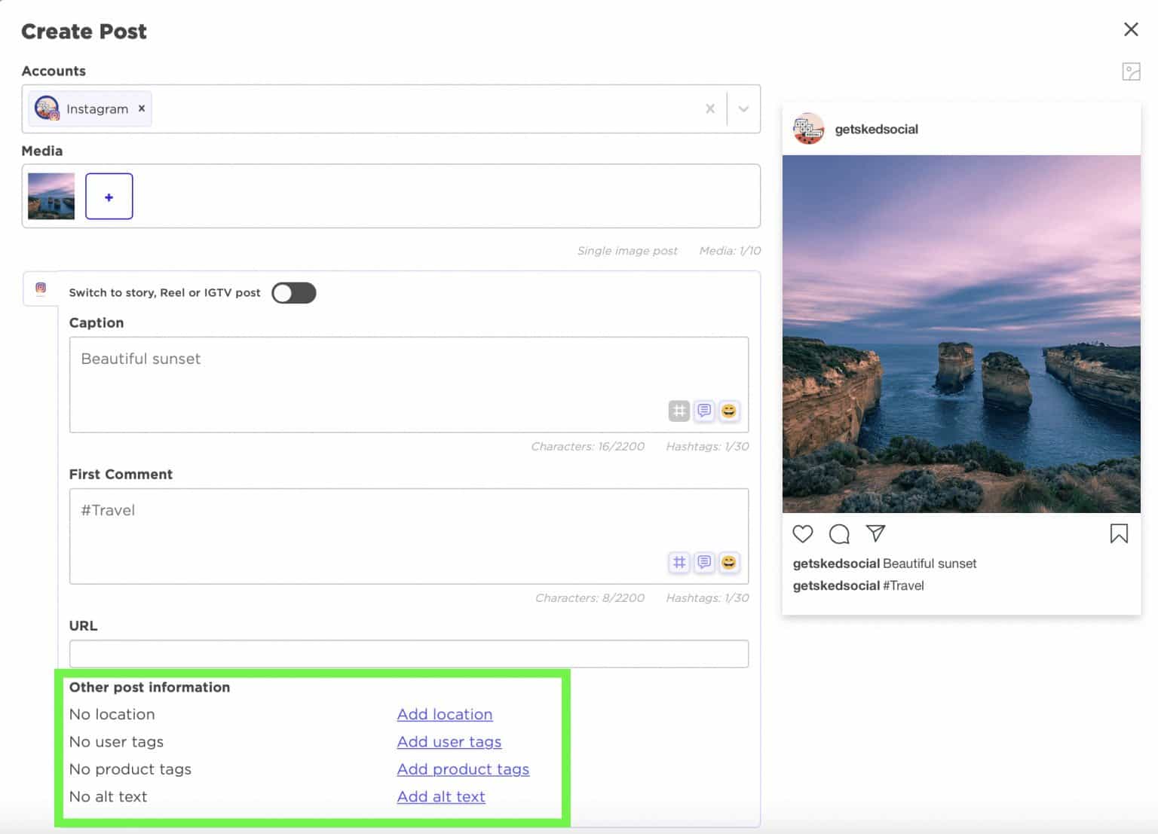Enable switch to story, Reel or IGTV post
Image resolution: width=1158 pixels, height=834 pixels.
(x=294, y=293)
